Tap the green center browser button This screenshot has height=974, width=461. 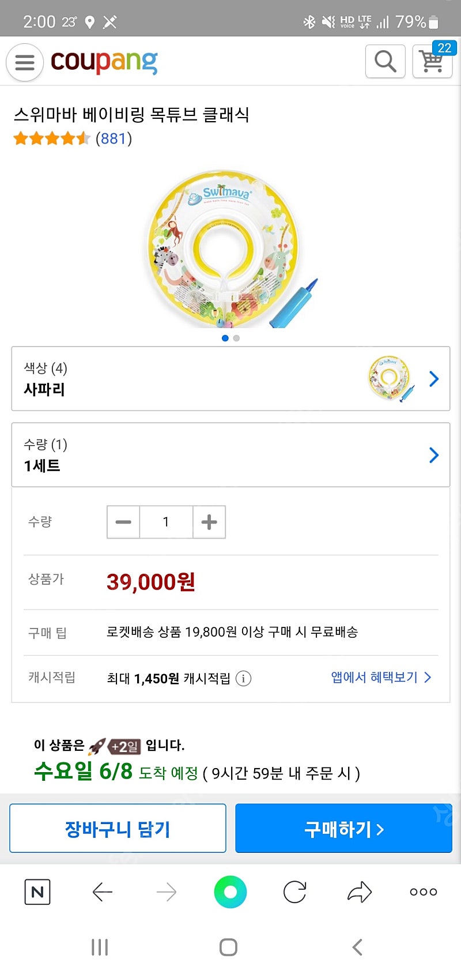click(230, 892)
